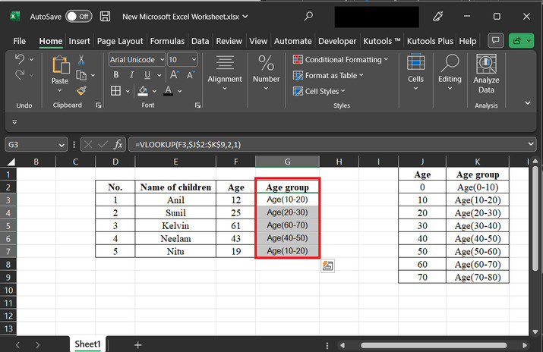Click the Save floppy disk icon

(105, 16)
